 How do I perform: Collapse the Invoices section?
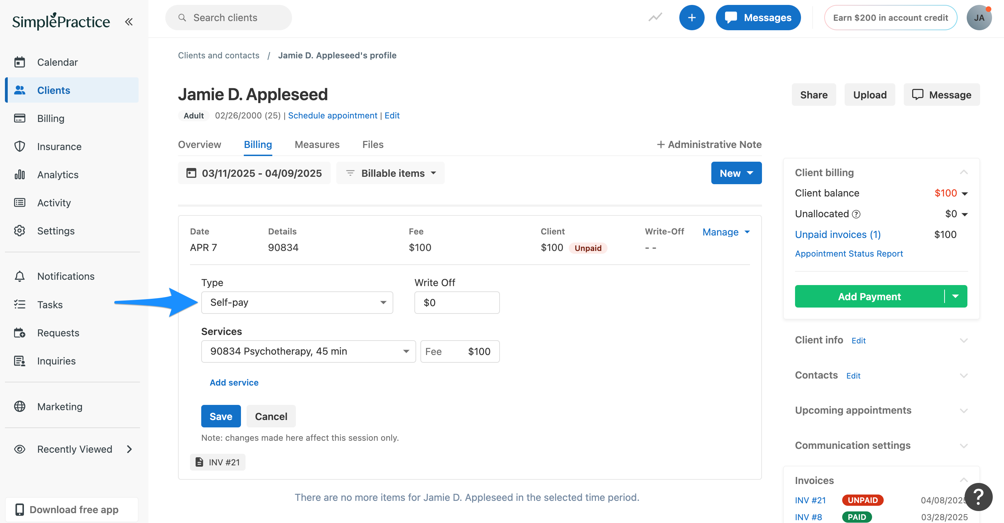pos(964,480)
